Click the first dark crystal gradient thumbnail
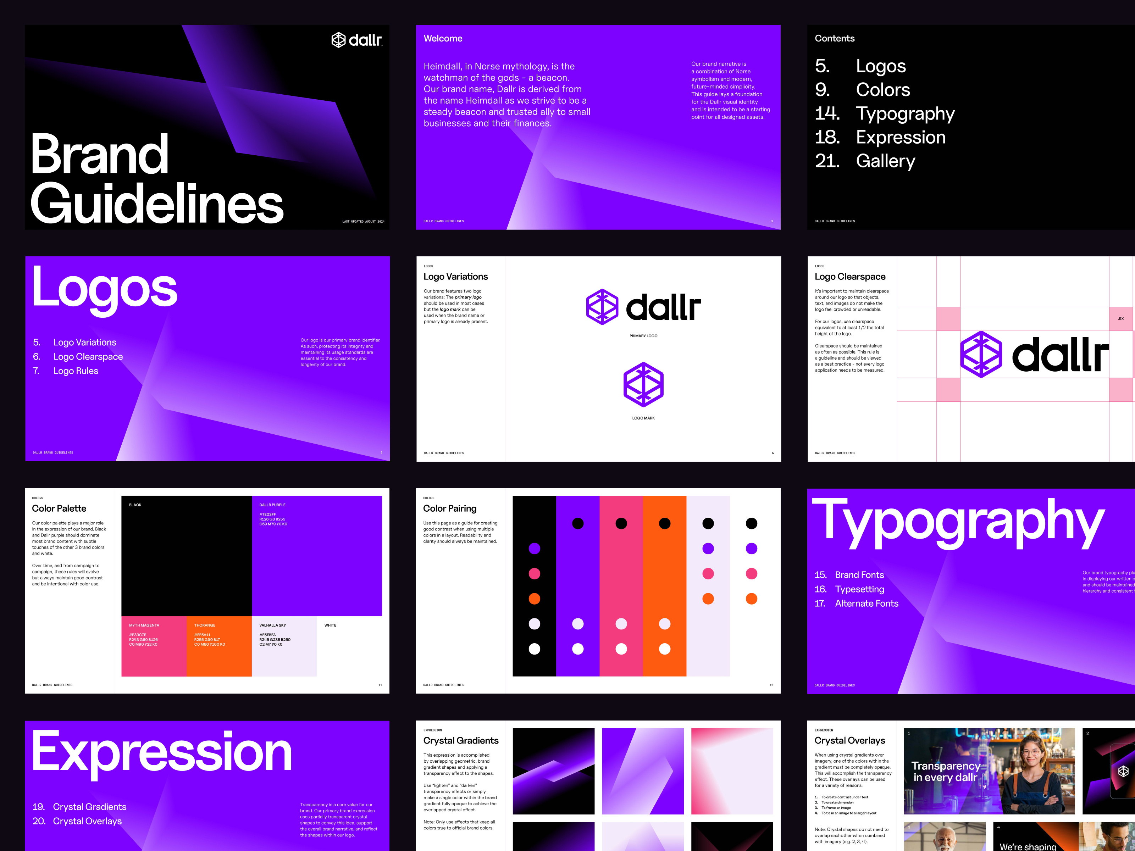This screenshot has height=851, width=1135. pyautogui.click(x=554, y=772)
